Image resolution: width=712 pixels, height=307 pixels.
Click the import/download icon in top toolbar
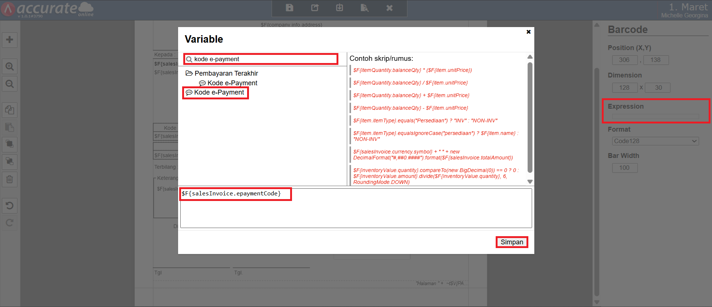[x=339, y=8]
